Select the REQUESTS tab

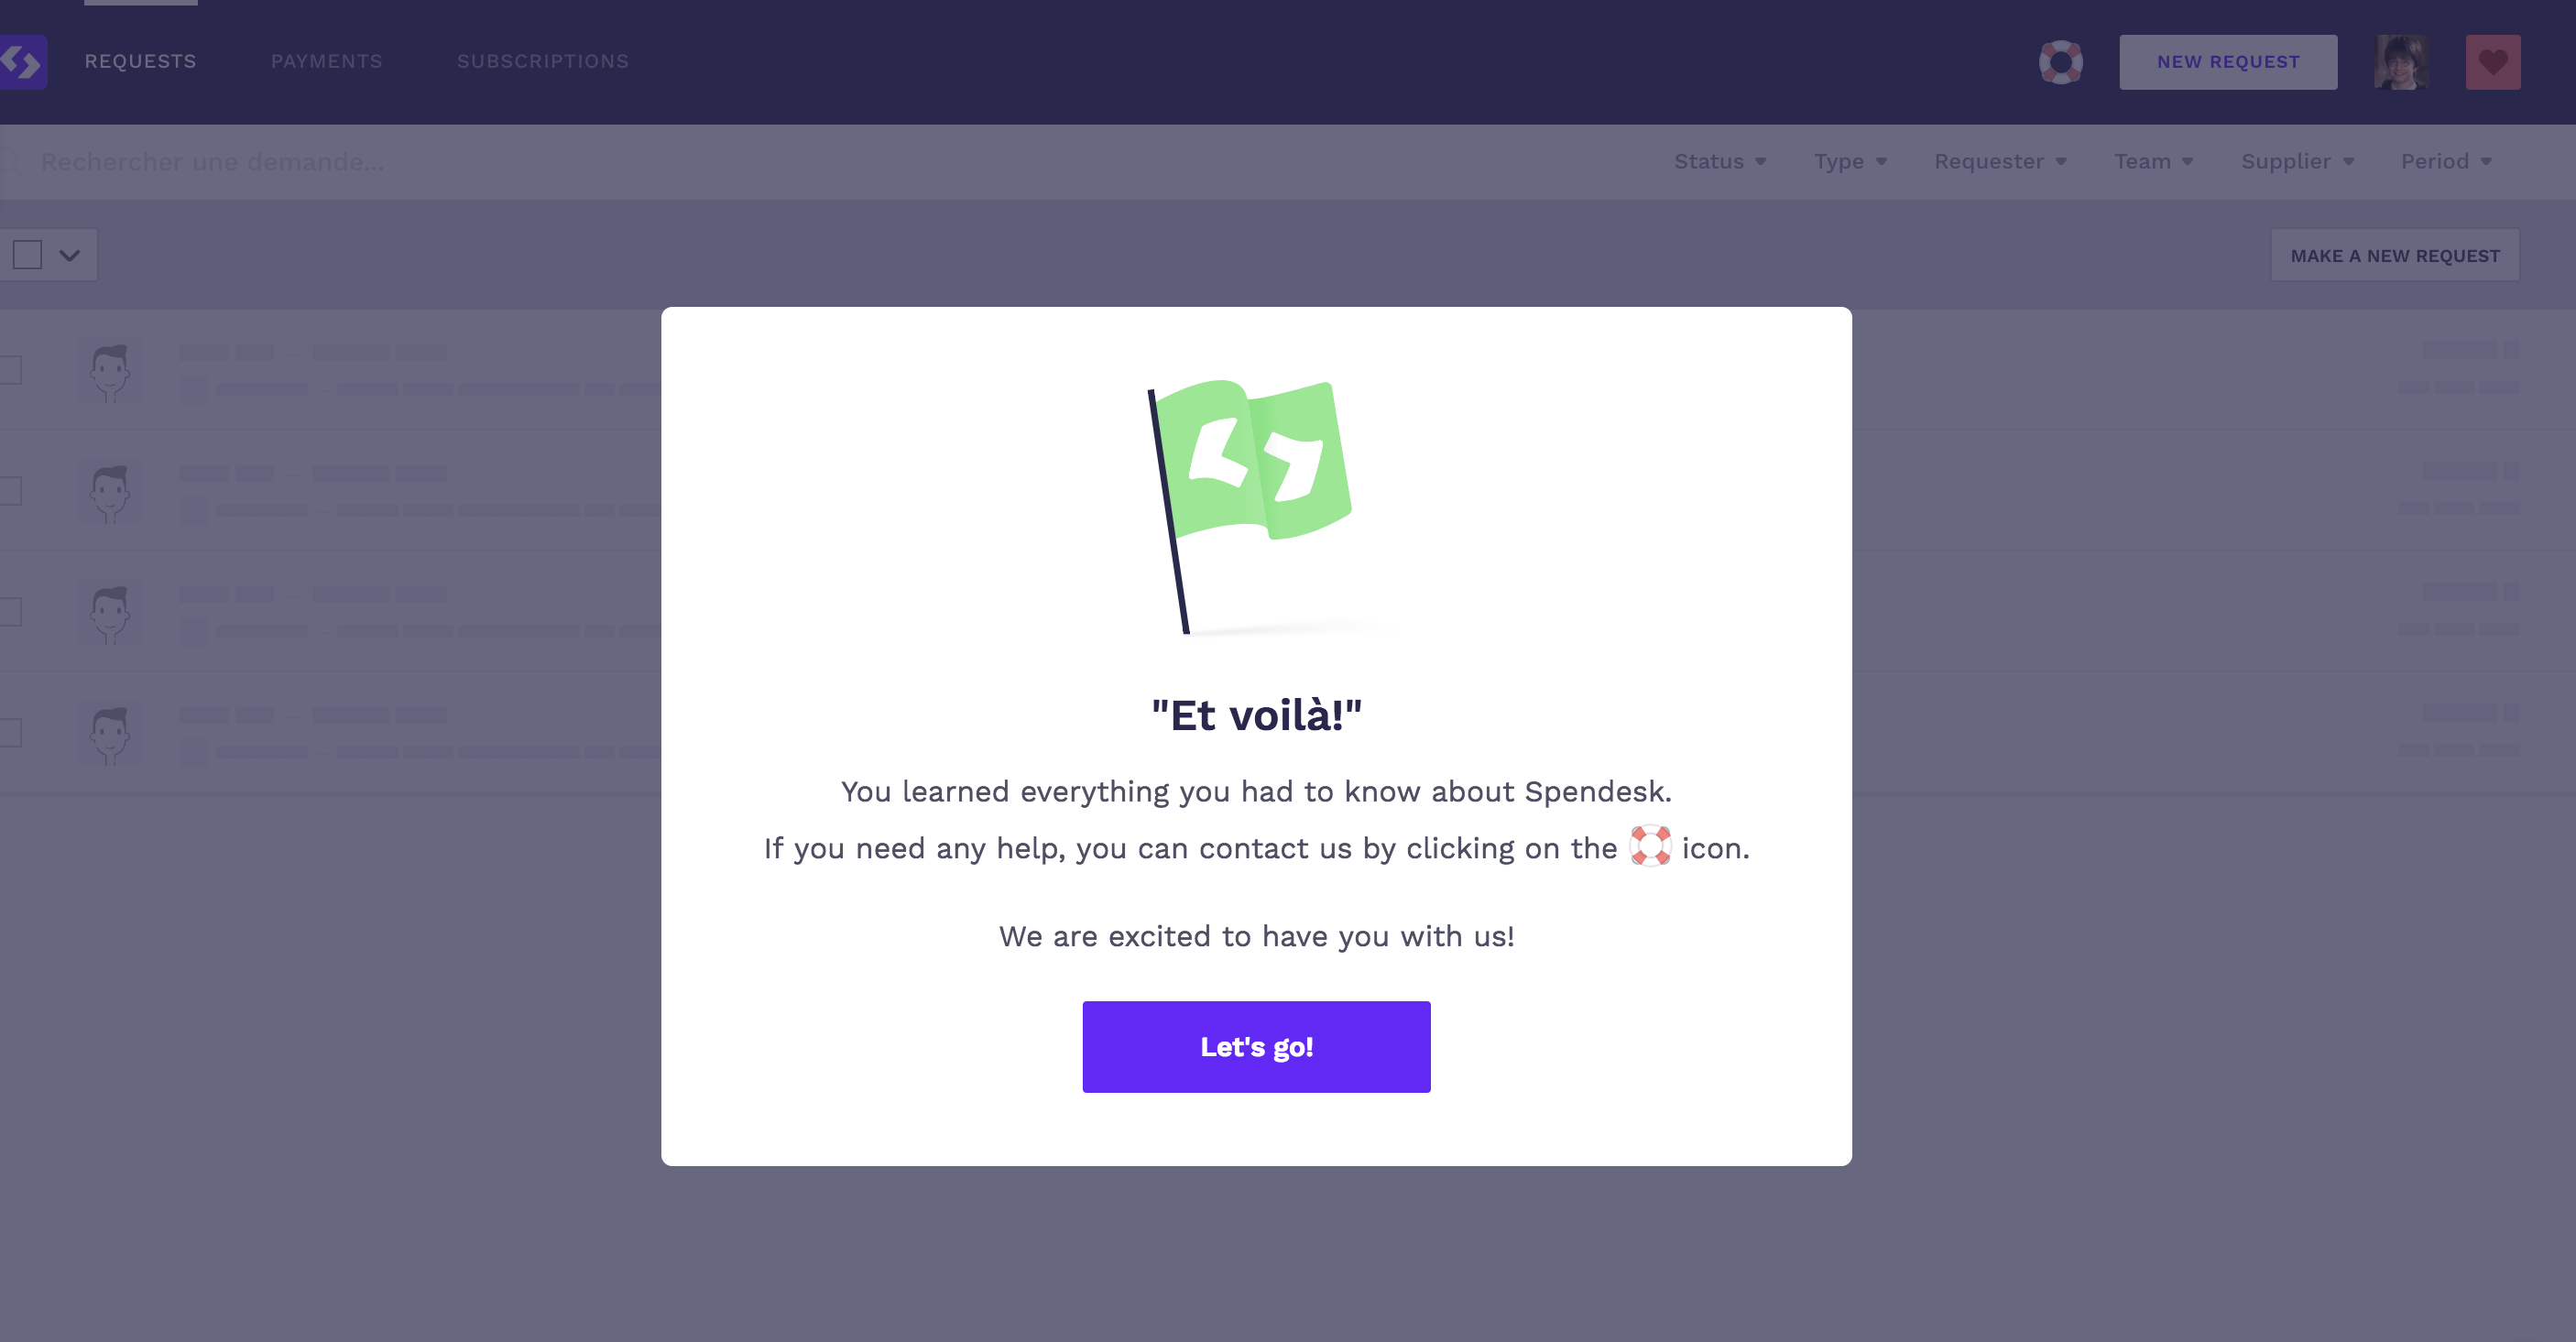pyautogui.click(x=140, y=61)
